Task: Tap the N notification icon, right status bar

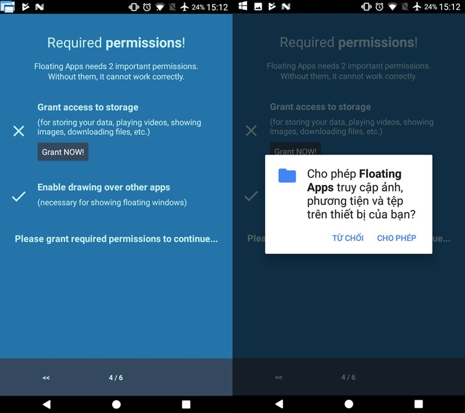Action: pyautogui.click(x=286, y=6)
